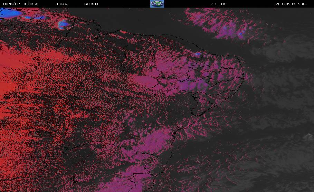Click the 200709051930 timestamp text
The image size is (314, 192).
(291, 4)
